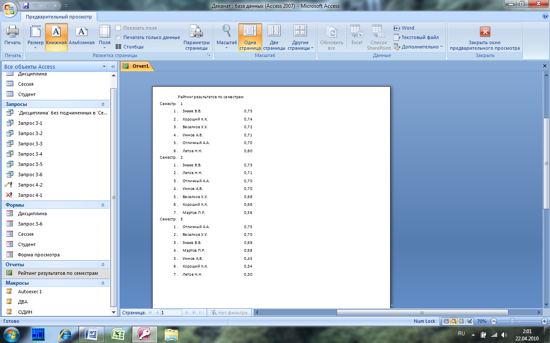Viewport: 550px width, 343px height.
Task: Go to next page arrow
Action: pyautogui.click(x=186, y=313)
